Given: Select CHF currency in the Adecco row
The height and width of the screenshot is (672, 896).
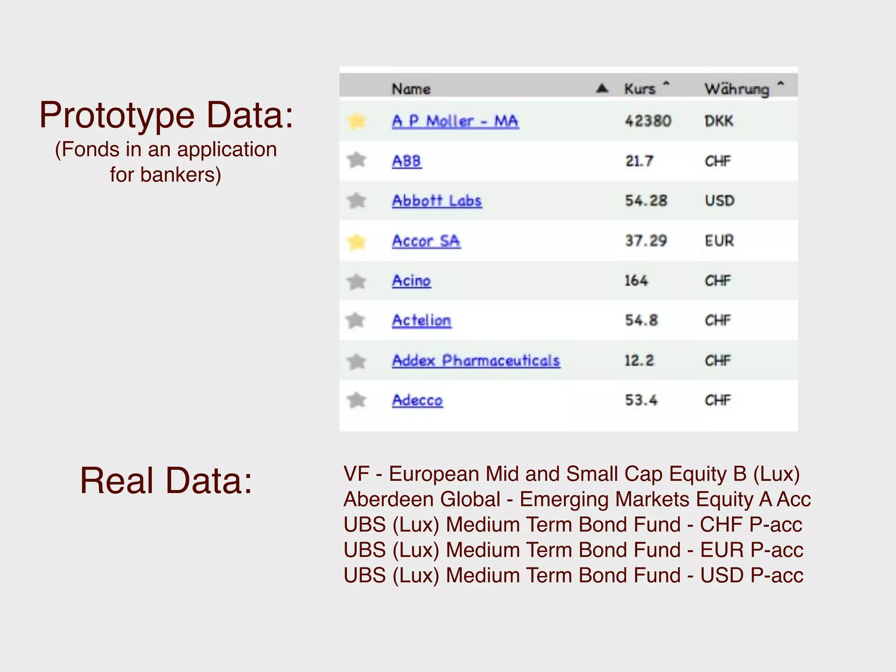Looking at the screenshot, I should [x=717, y=400].
